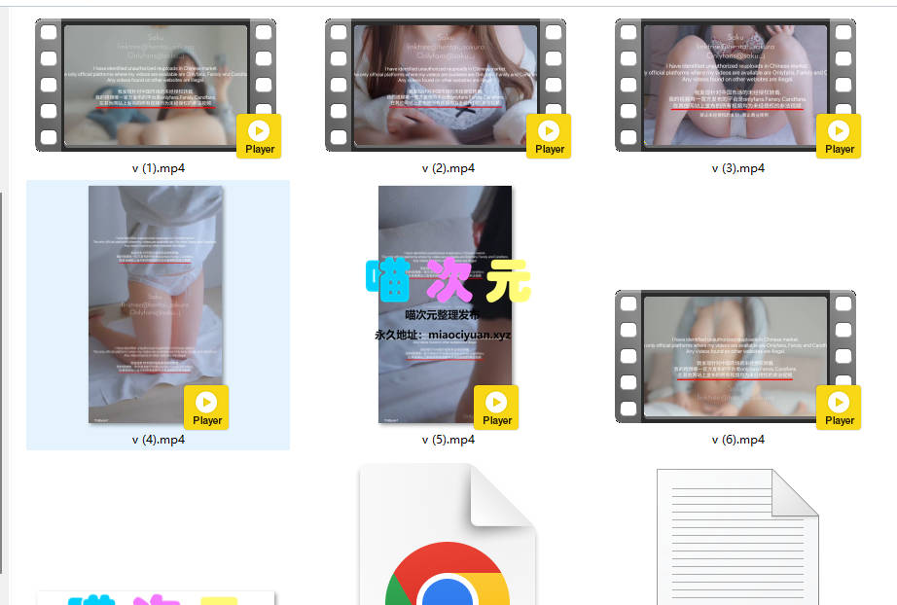Screen dimensions: 897x605
Task: Select the lined text document file icon
Action: click(x=737, y=537)
